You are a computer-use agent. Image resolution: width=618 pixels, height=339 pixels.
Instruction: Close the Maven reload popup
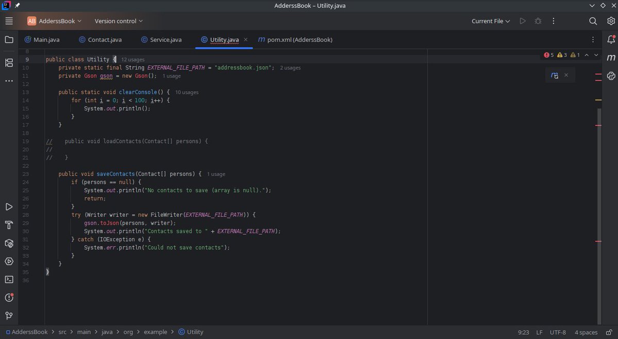click(566, 75)
